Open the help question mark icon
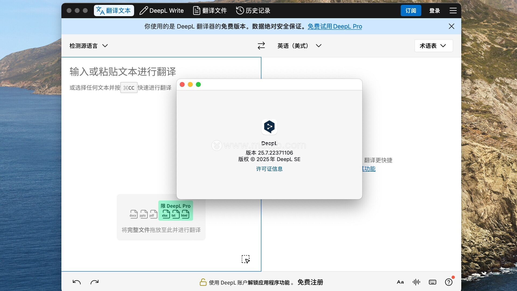Image resolution: width=517 pixels, height=291 pixels. click(x=449, y=282)
